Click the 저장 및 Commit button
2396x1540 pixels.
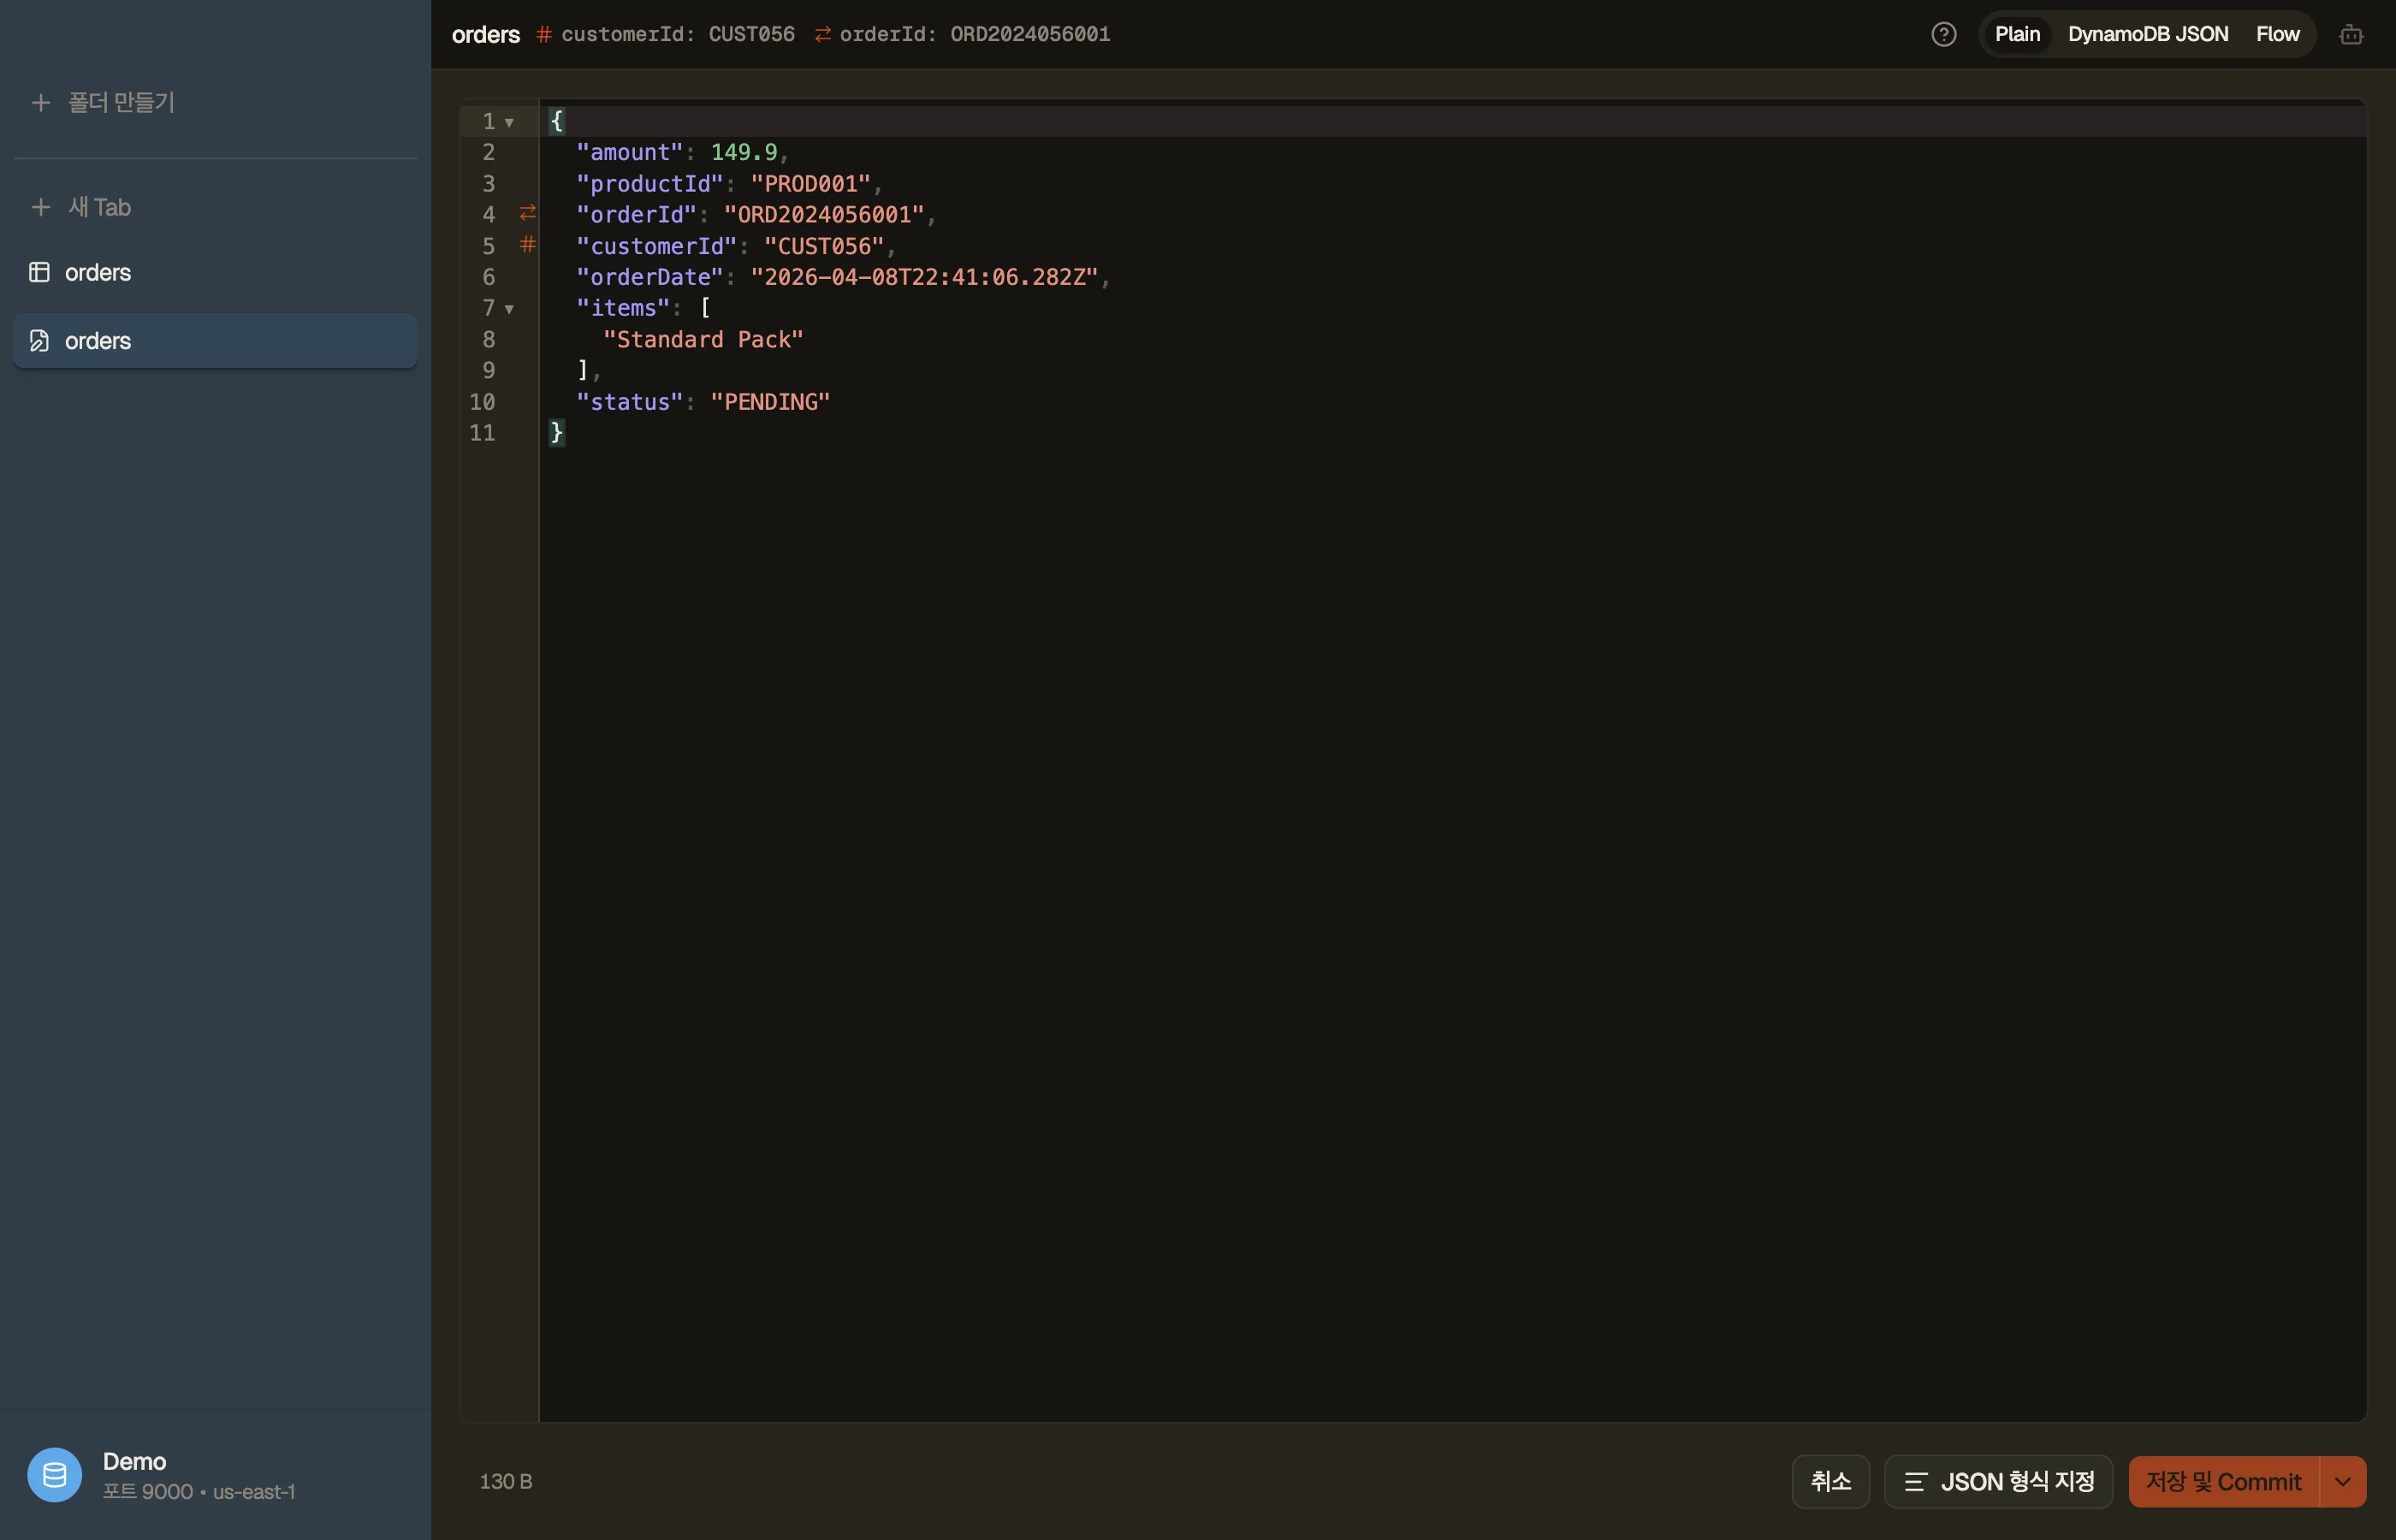click(2223, 1481)
